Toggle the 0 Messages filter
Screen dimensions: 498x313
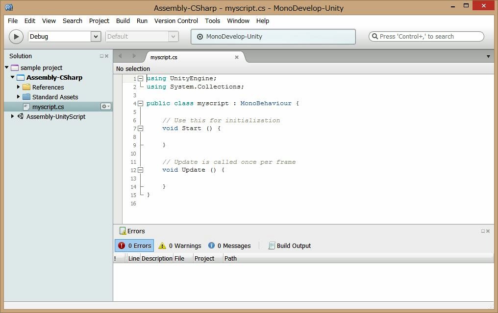point(229,246)
